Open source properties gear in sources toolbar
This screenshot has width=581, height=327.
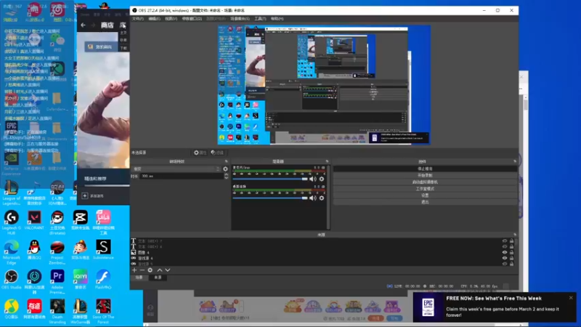click(x=150, y=270)
